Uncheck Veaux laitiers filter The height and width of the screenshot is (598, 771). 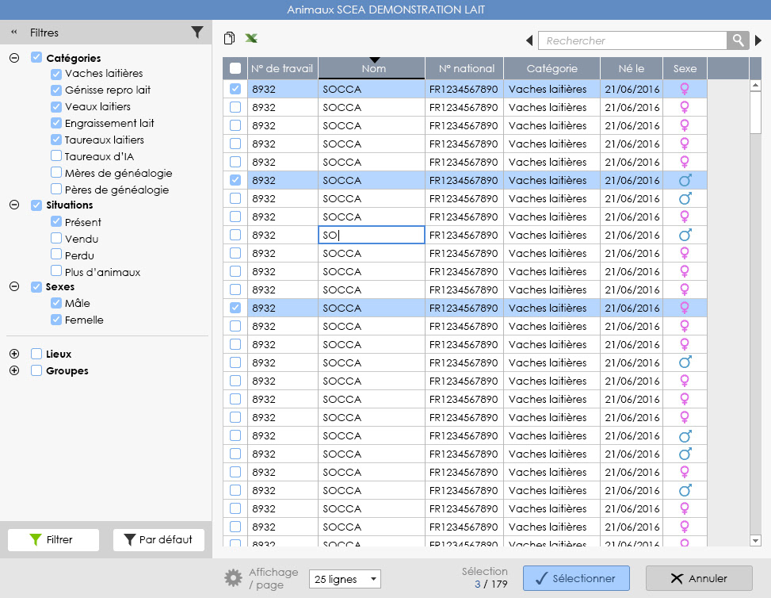pos(56,107)
